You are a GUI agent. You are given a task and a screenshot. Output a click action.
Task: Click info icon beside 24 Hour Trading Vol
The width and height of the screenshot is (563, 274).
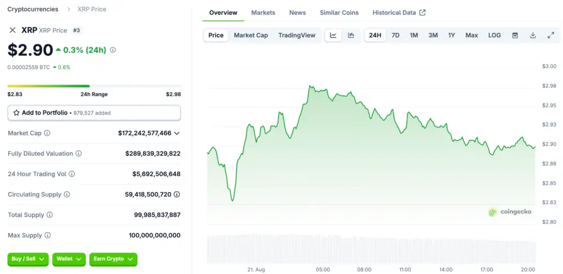72,174
